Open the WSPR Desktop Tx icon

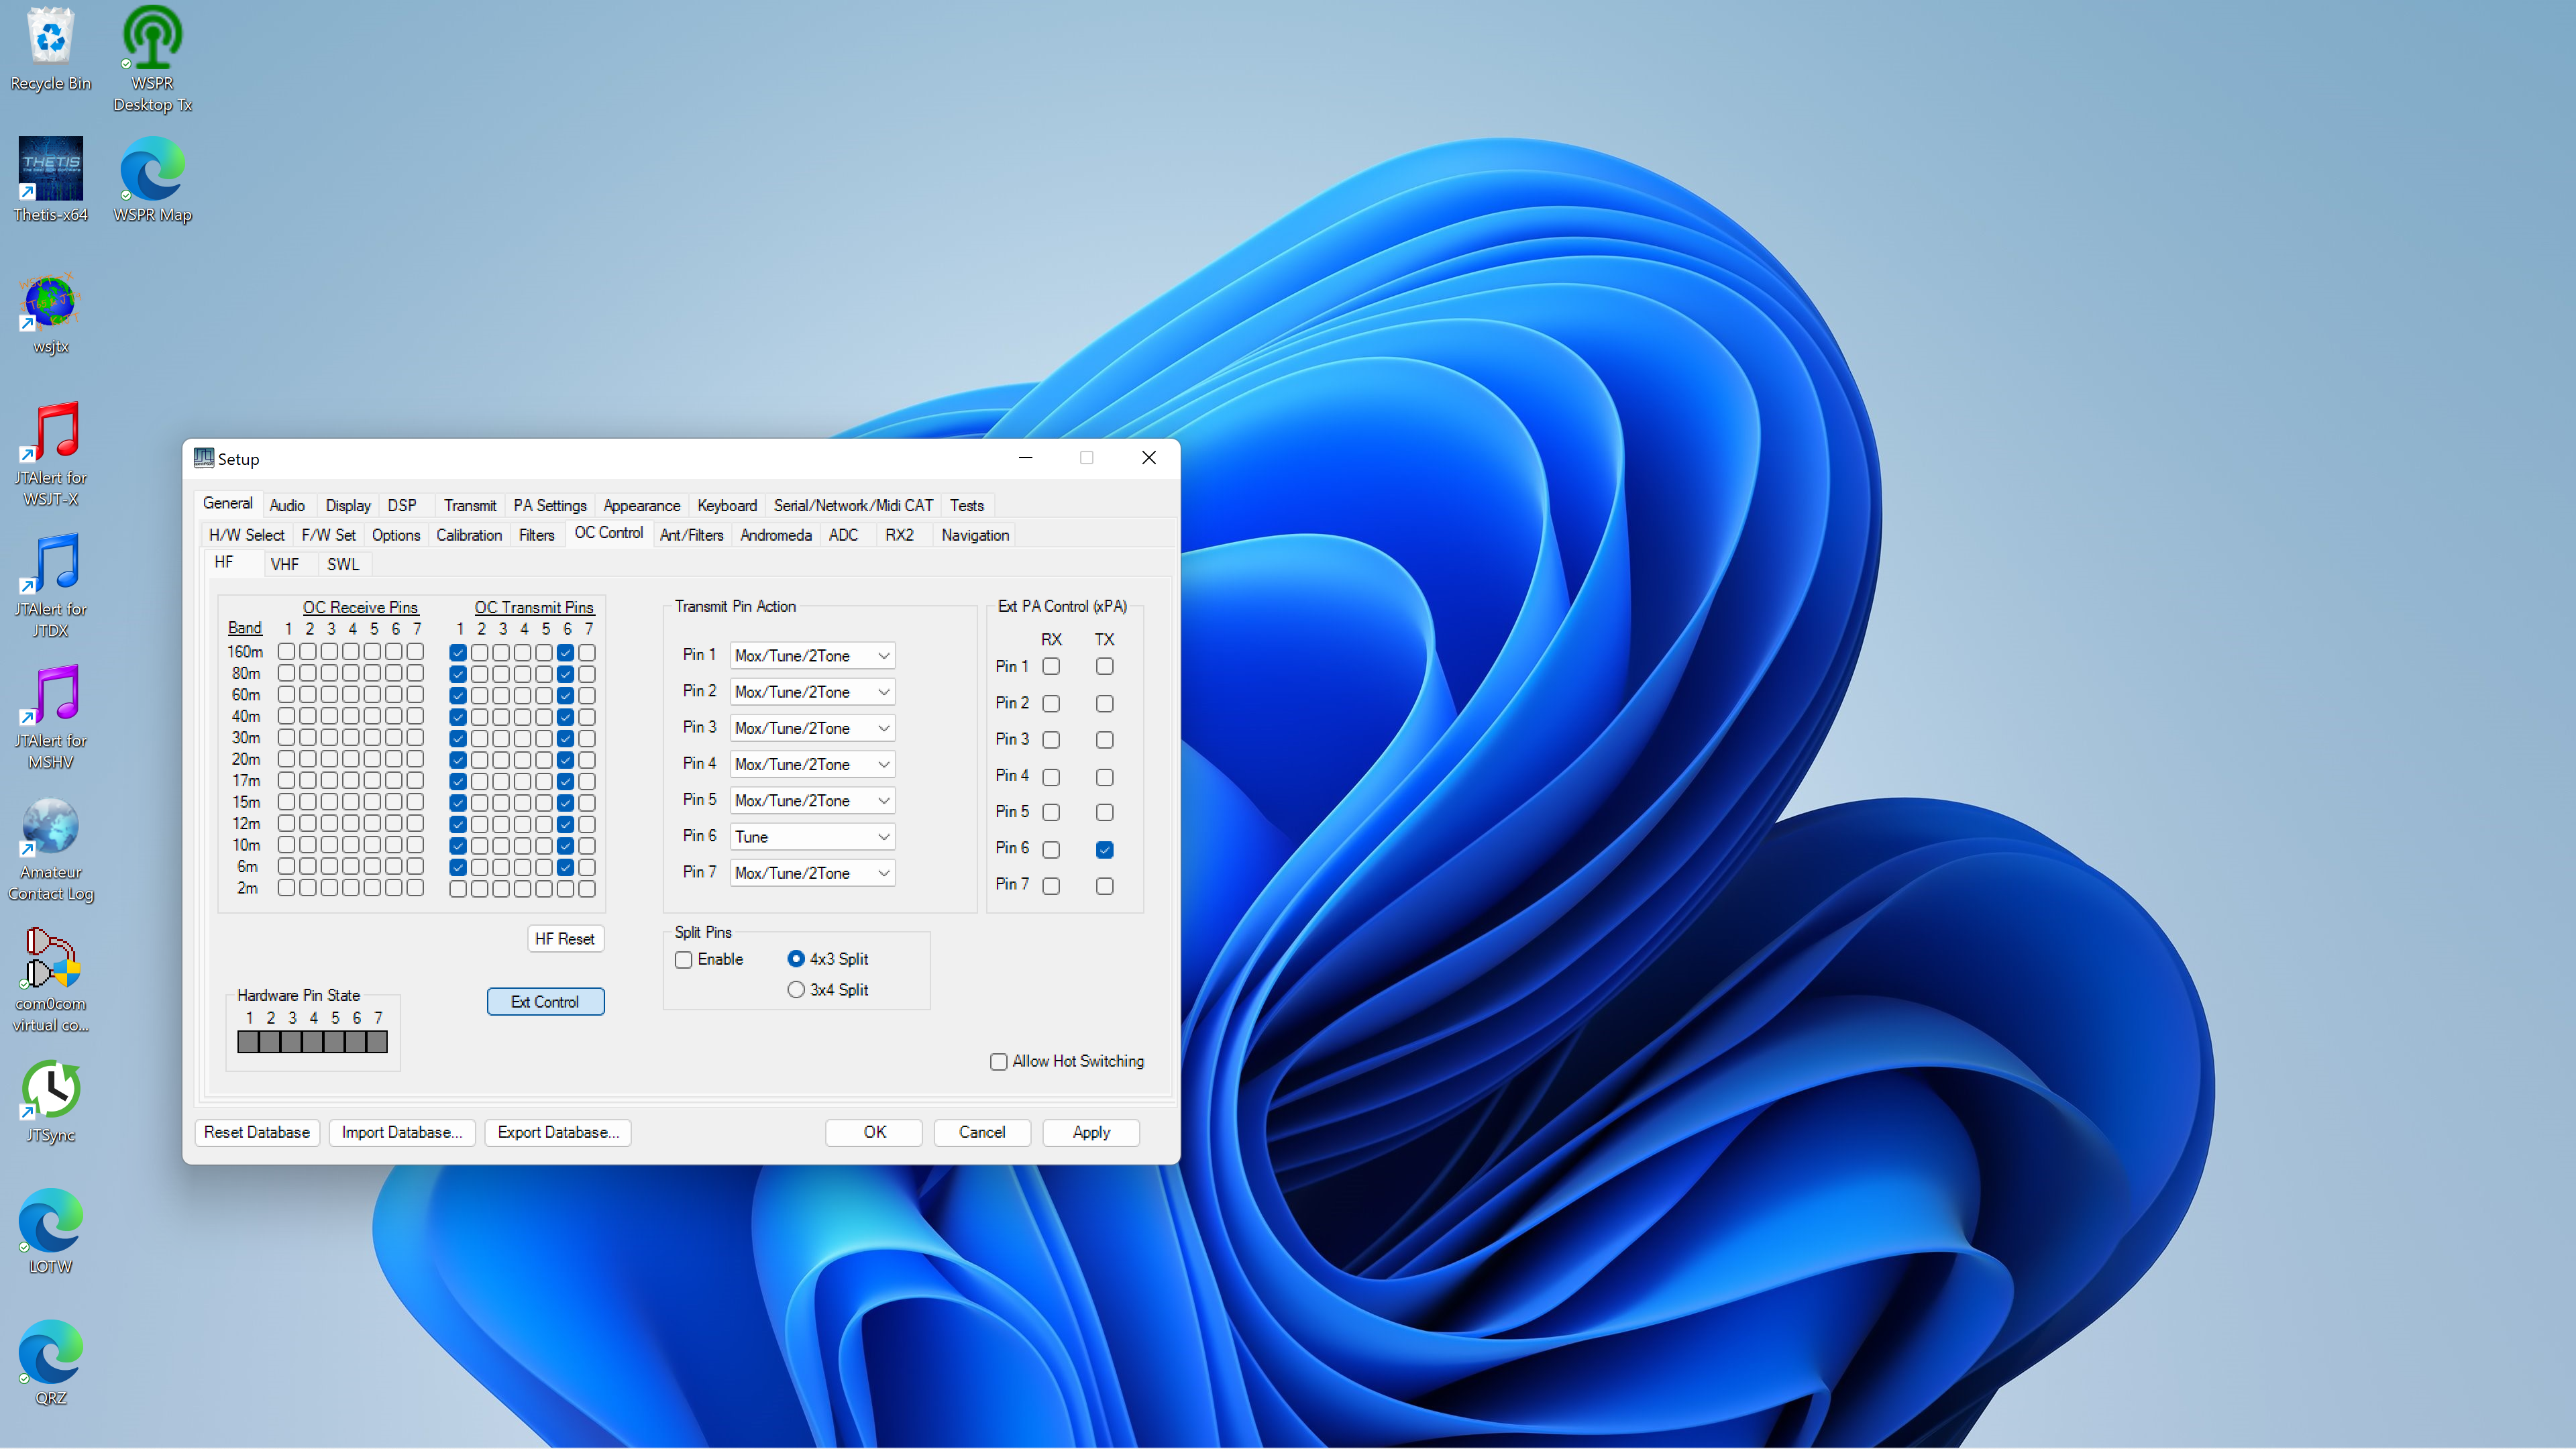coord(152,38)
